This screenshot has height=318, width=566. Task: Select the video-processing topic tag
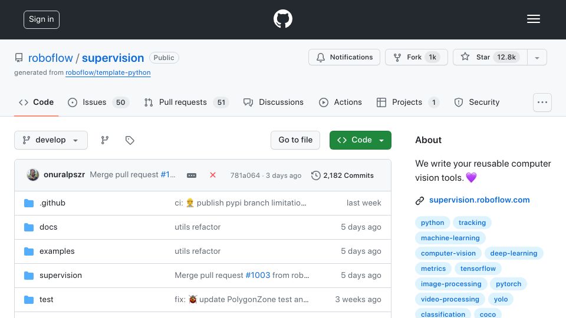[450, 299]
